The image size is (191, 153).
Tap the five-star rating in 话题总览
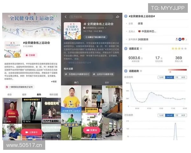pos(179,48)
